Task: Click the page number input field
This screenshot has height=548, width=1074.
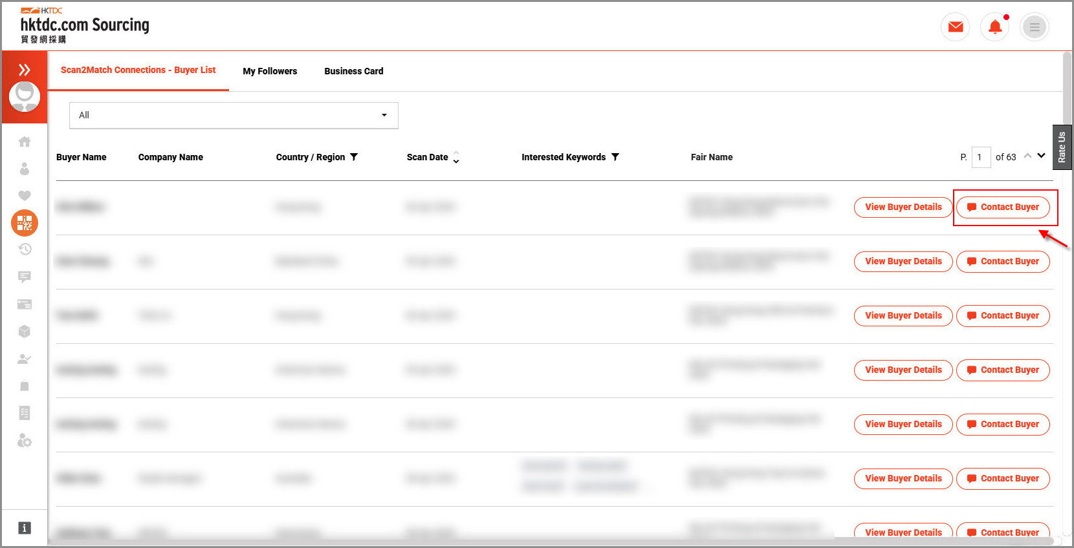Action: 981,157
